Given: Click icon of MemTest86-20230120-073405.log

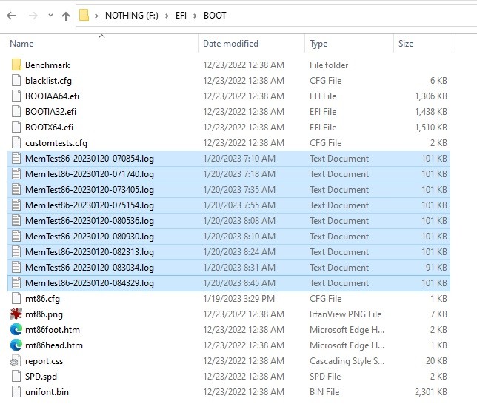Looking at the screenshot, I should [x=16, y=190].
